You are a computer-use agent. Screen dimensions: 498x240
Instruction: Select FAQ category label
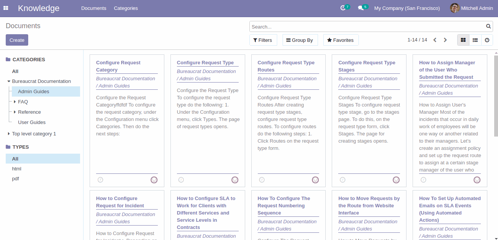coord(23,102)
